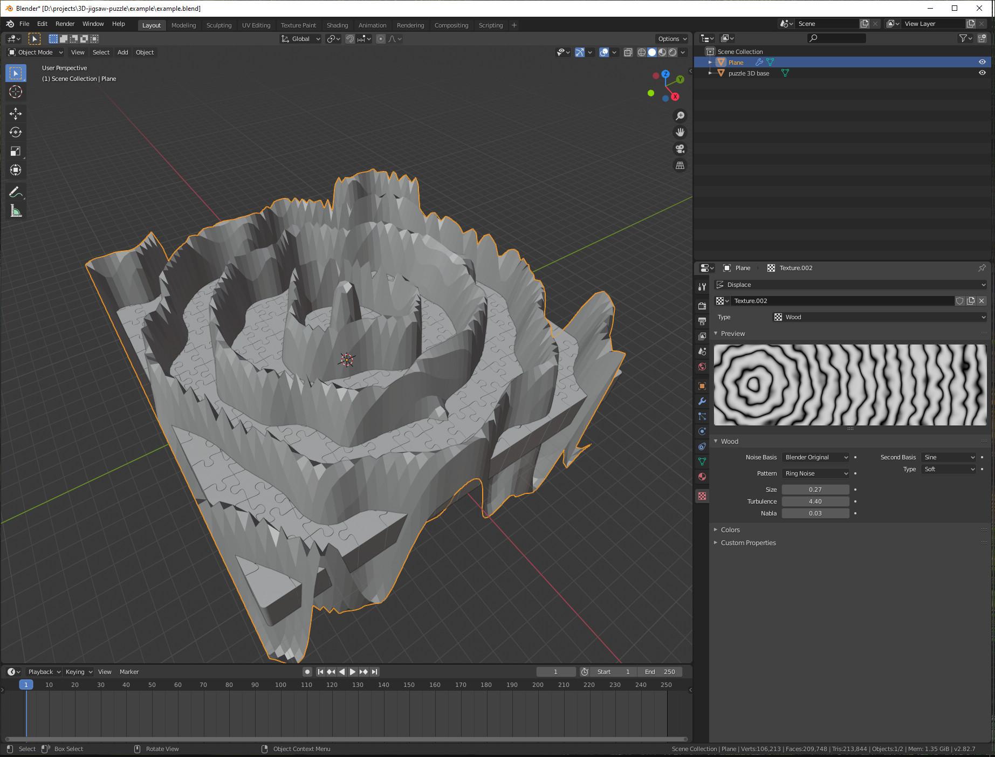This screenshot has width=995, height=757.
Task: Switch to the Shading workspace tab
Action: coord(337,25)
